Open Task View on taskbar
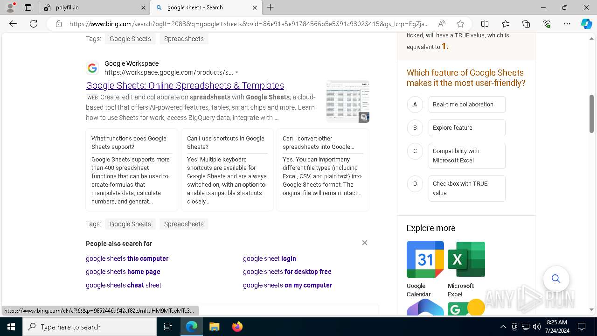Screen dimensions: 597x336 coord(168,327)
